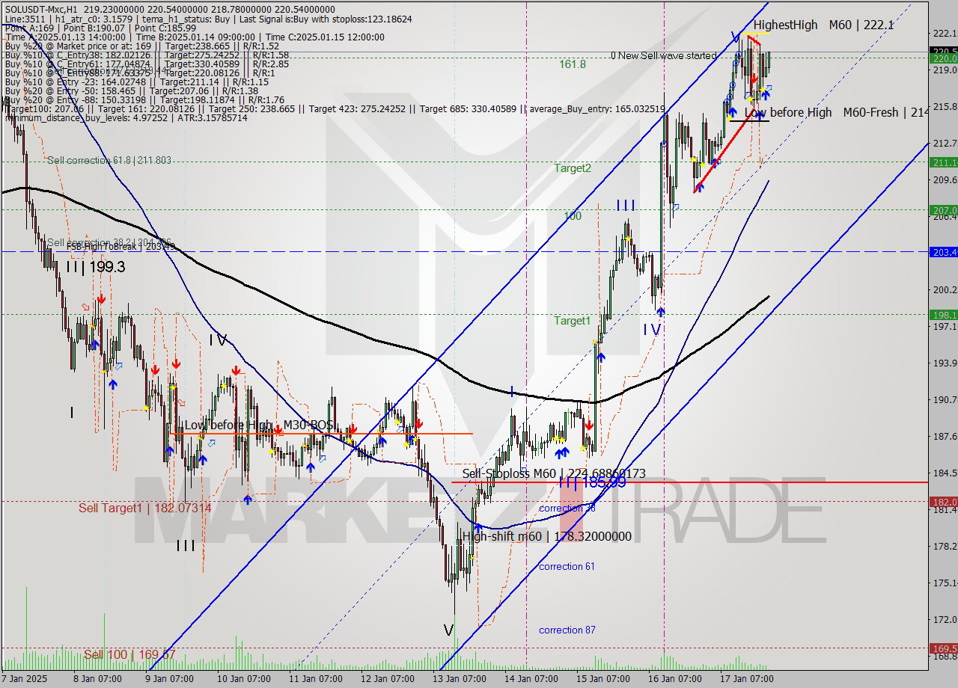This screenshot has height=688, width=958.
Task: Click the 'Low before High M30-BOS' label
Action: pyautogui.click(x=259, y=425)
